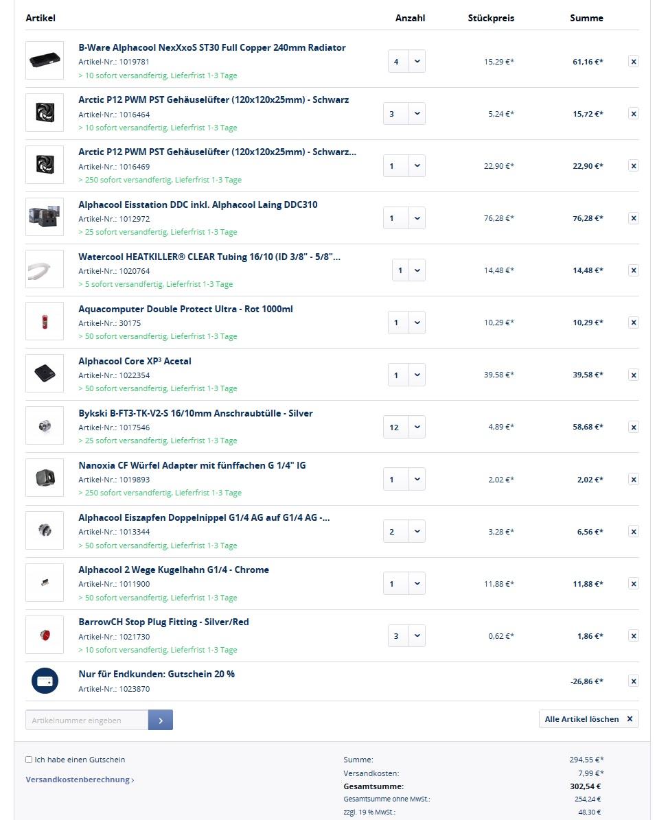Open quantity dropdown for Core XP³ Acetal
Viewport: 657px width, 820px height.
coord(406,375)
